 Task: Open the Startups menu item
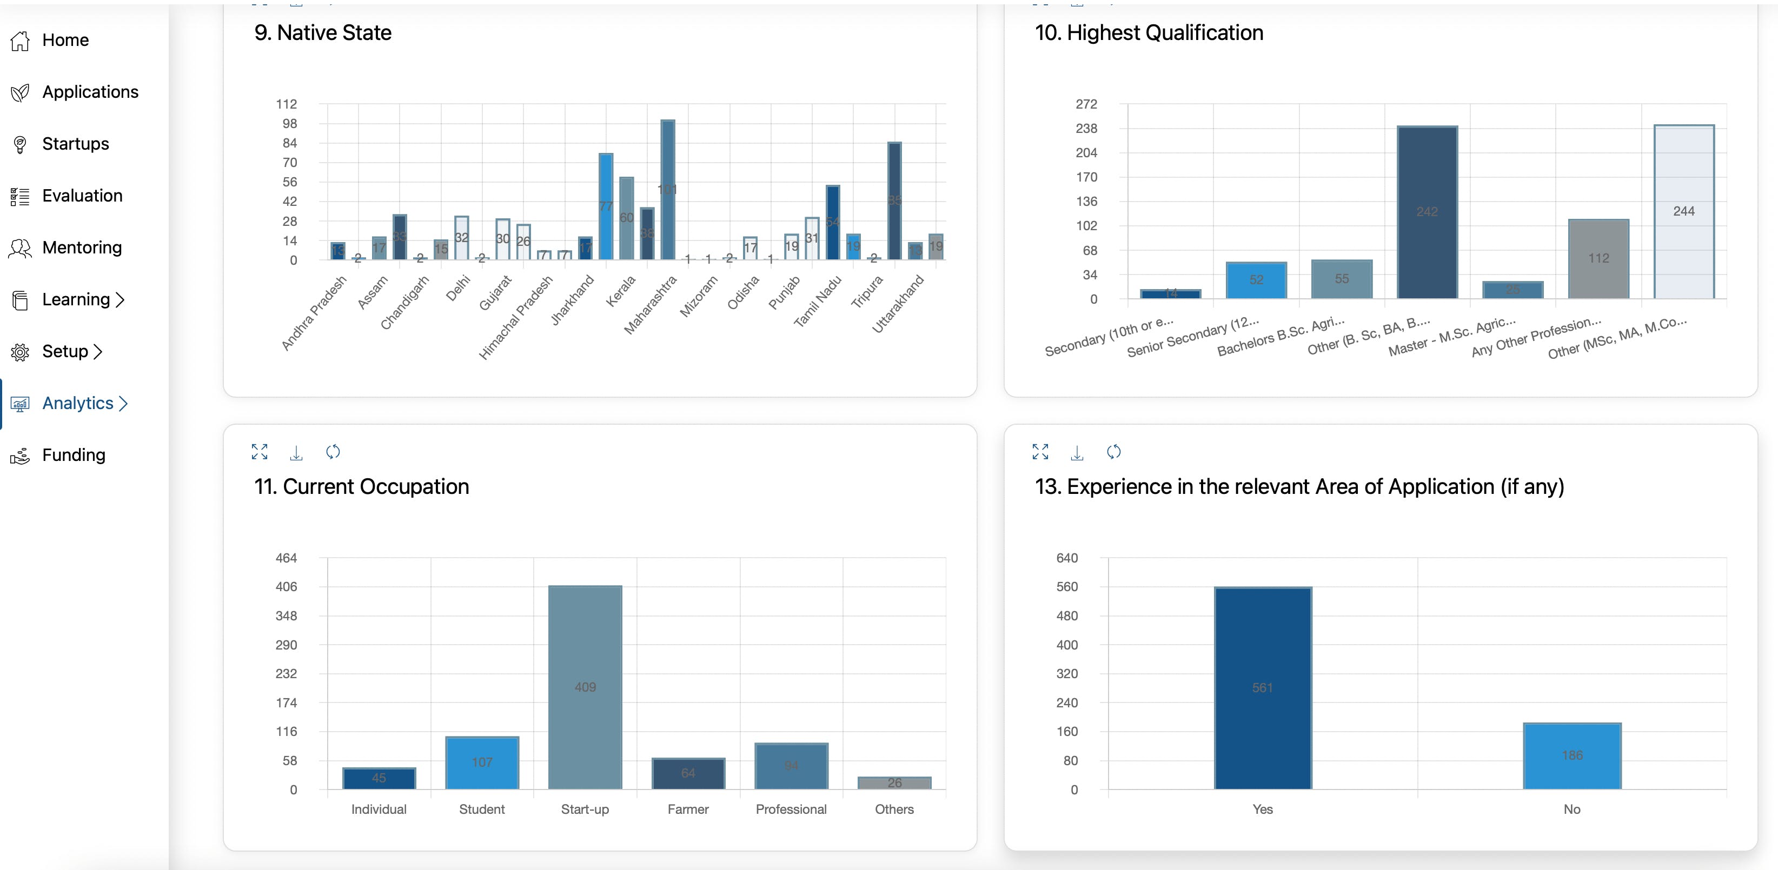[75, 144]
